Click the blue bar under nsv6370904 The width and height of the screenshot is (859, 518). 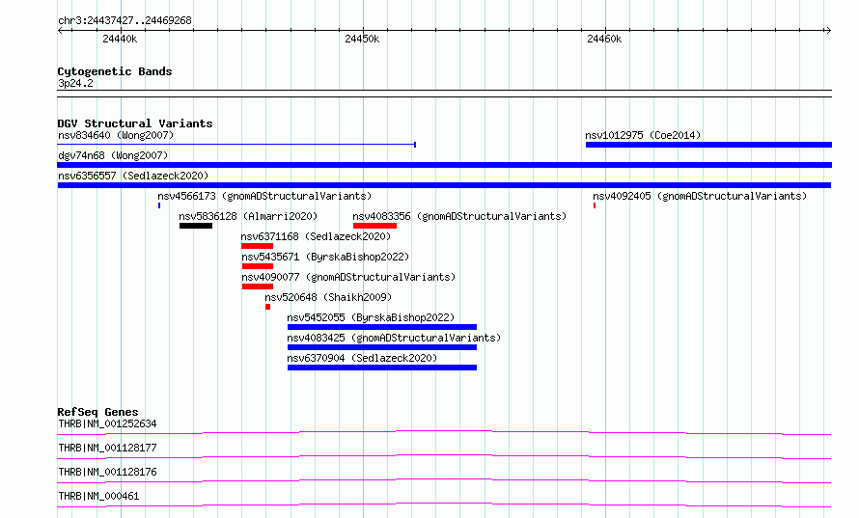tap(382, 368)
